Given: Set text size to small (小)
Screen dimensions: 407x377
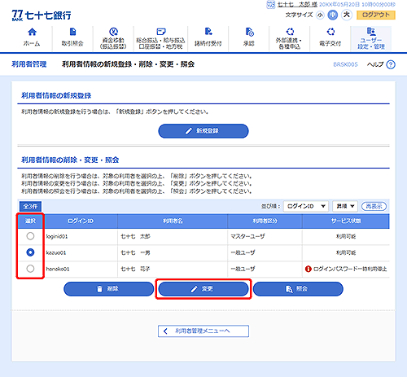Looking at the screenshot, I should [320, 15].
